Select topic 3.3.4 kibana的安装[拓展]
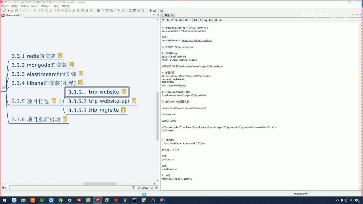The image size is (363, 204). pos(44,83)
